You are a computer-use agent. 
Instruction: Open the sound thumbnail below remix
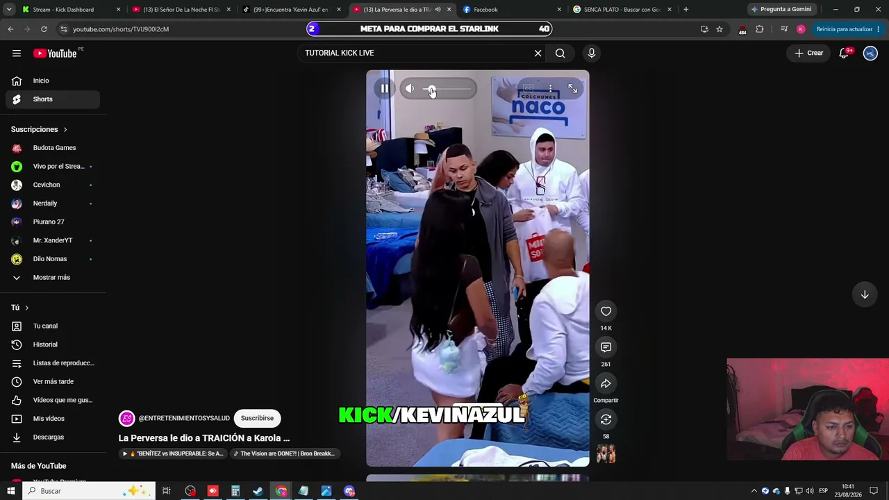click(x=606, y=453)
